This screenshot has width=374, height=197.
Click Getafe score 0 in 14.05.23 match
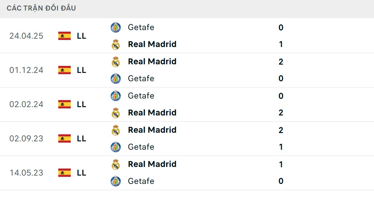coord(281,181)
